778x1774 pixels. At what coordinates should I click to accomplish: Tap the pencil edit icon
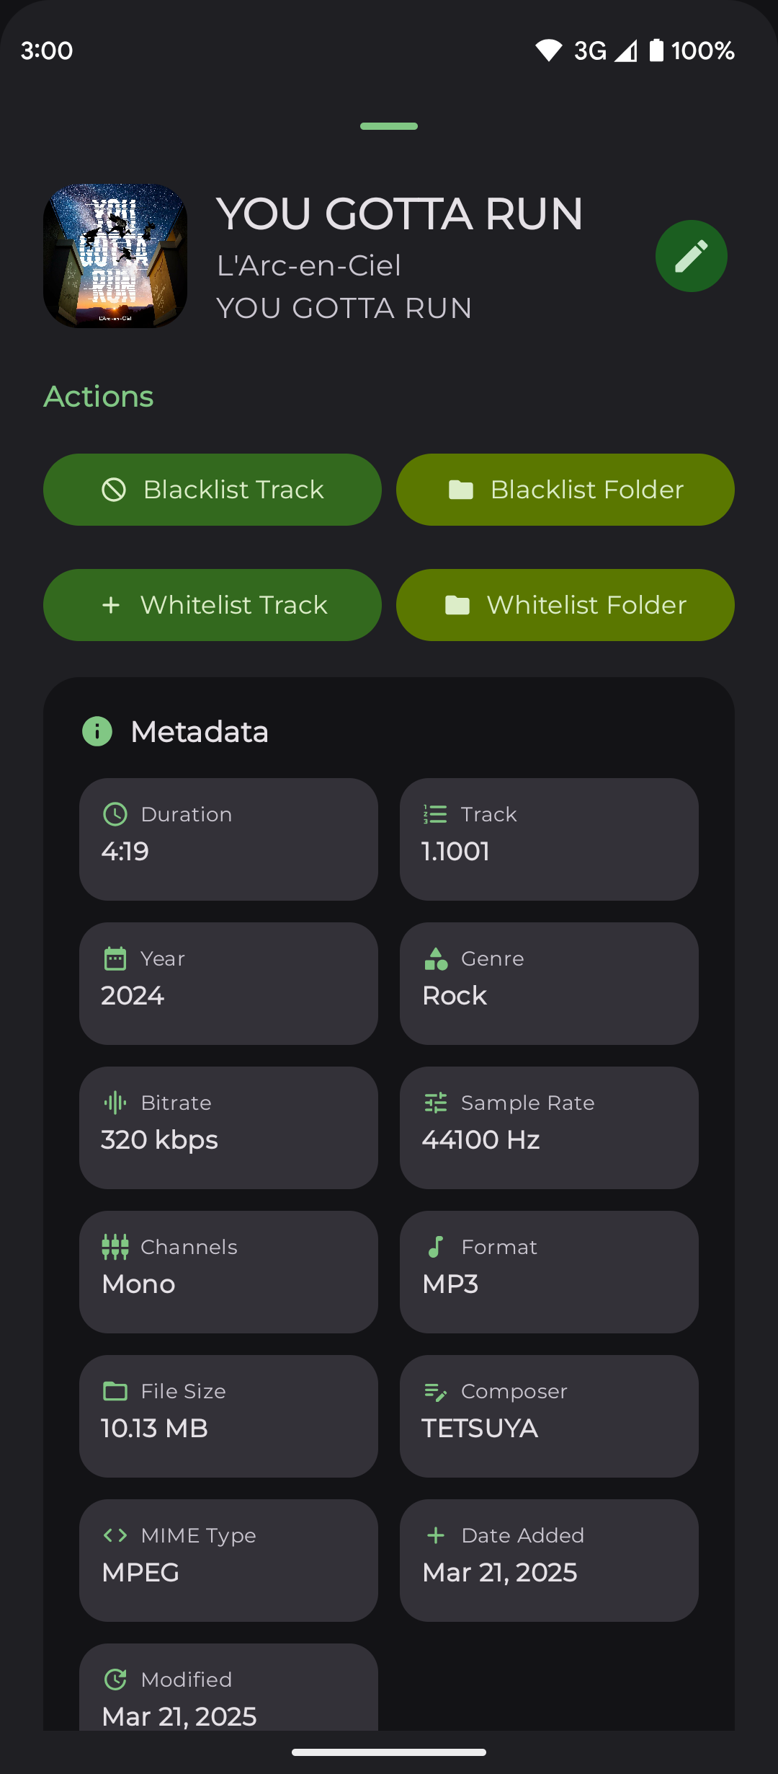pos(691,256)
